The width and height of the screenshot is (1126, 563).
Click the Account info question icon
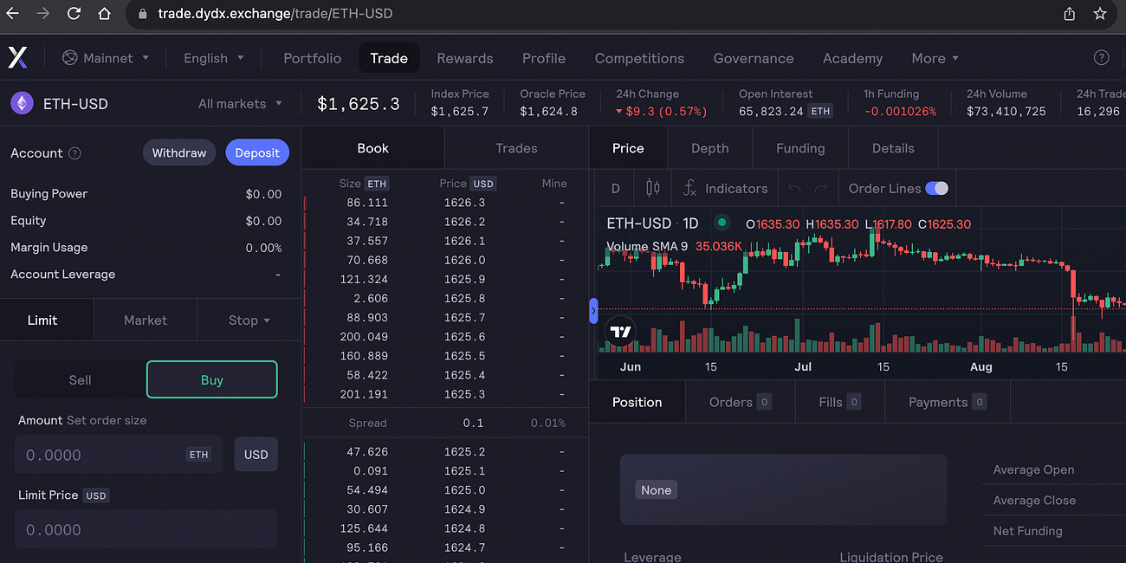click(75, 153)
